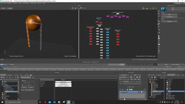Adjust the animation layer Weight slider
Image resolution: width=185 pixels, height=104 pixels.
point(124,99)
